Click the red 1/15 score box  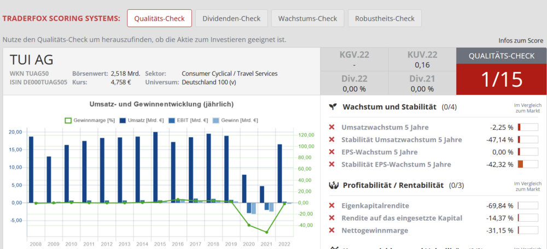(x=502, y=79)
